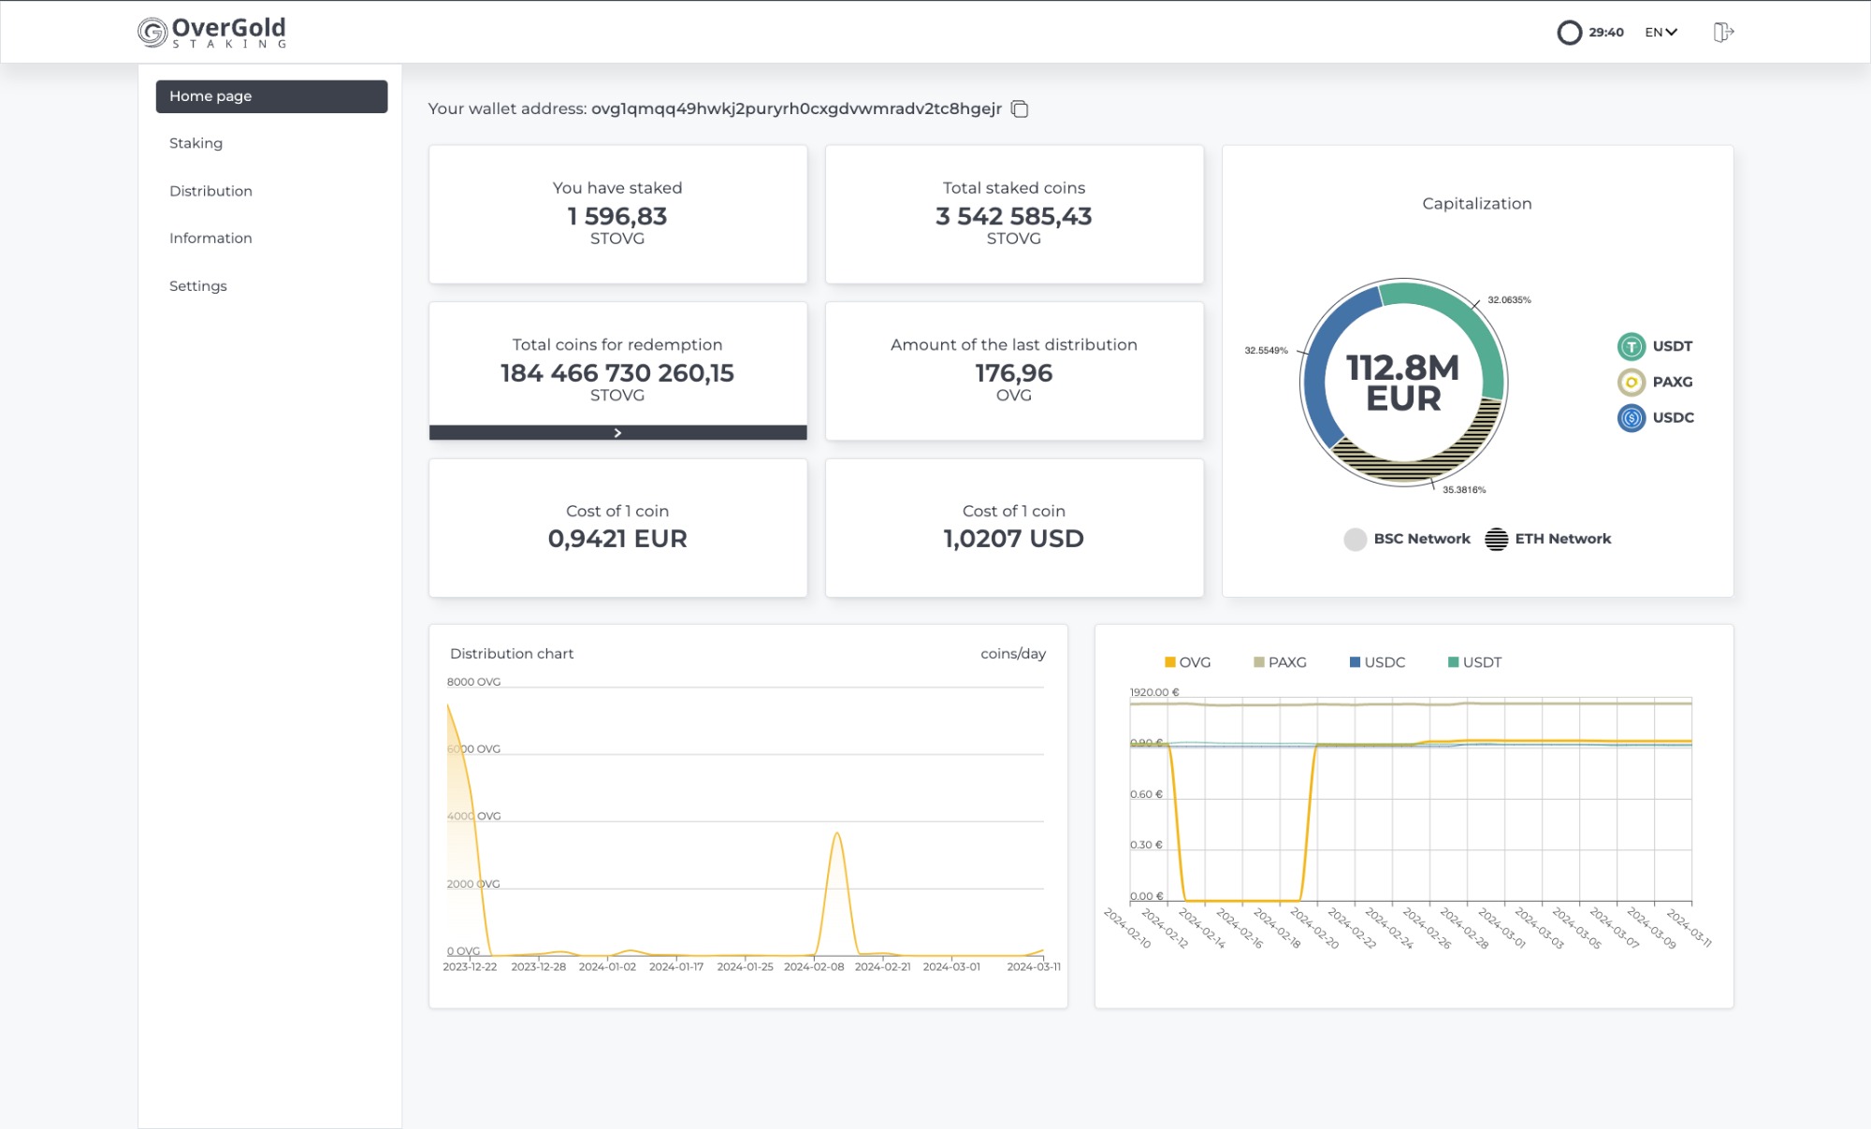
Task: Copy the wallet address with the copy icon
Action: (1020, 109)
